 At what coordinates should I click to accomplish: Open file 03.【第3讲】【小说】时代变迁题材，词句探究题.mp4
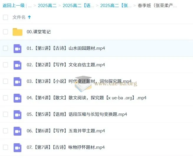click(79, 81)
